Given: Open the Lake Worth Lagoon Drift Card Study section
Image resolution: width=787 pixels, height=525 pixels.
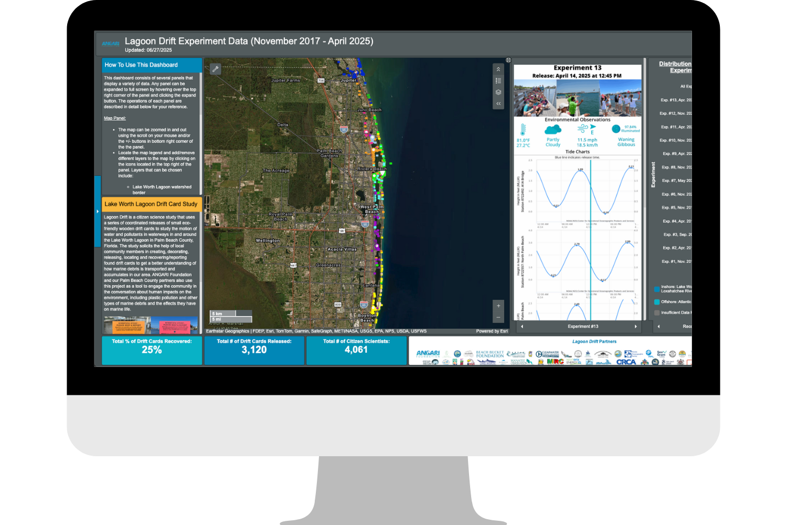Looking at the screenshot, I should click(x=151, y=204).
